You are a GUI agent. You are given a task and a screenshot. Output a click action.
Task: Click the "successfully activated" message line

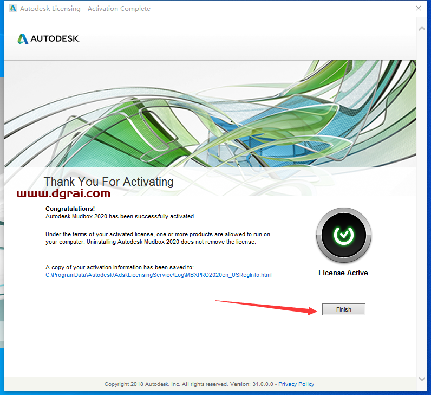click(120, 217)
